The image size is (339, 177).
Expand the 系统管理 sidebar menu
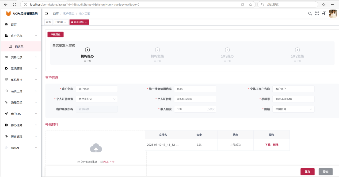pos(21,69)
